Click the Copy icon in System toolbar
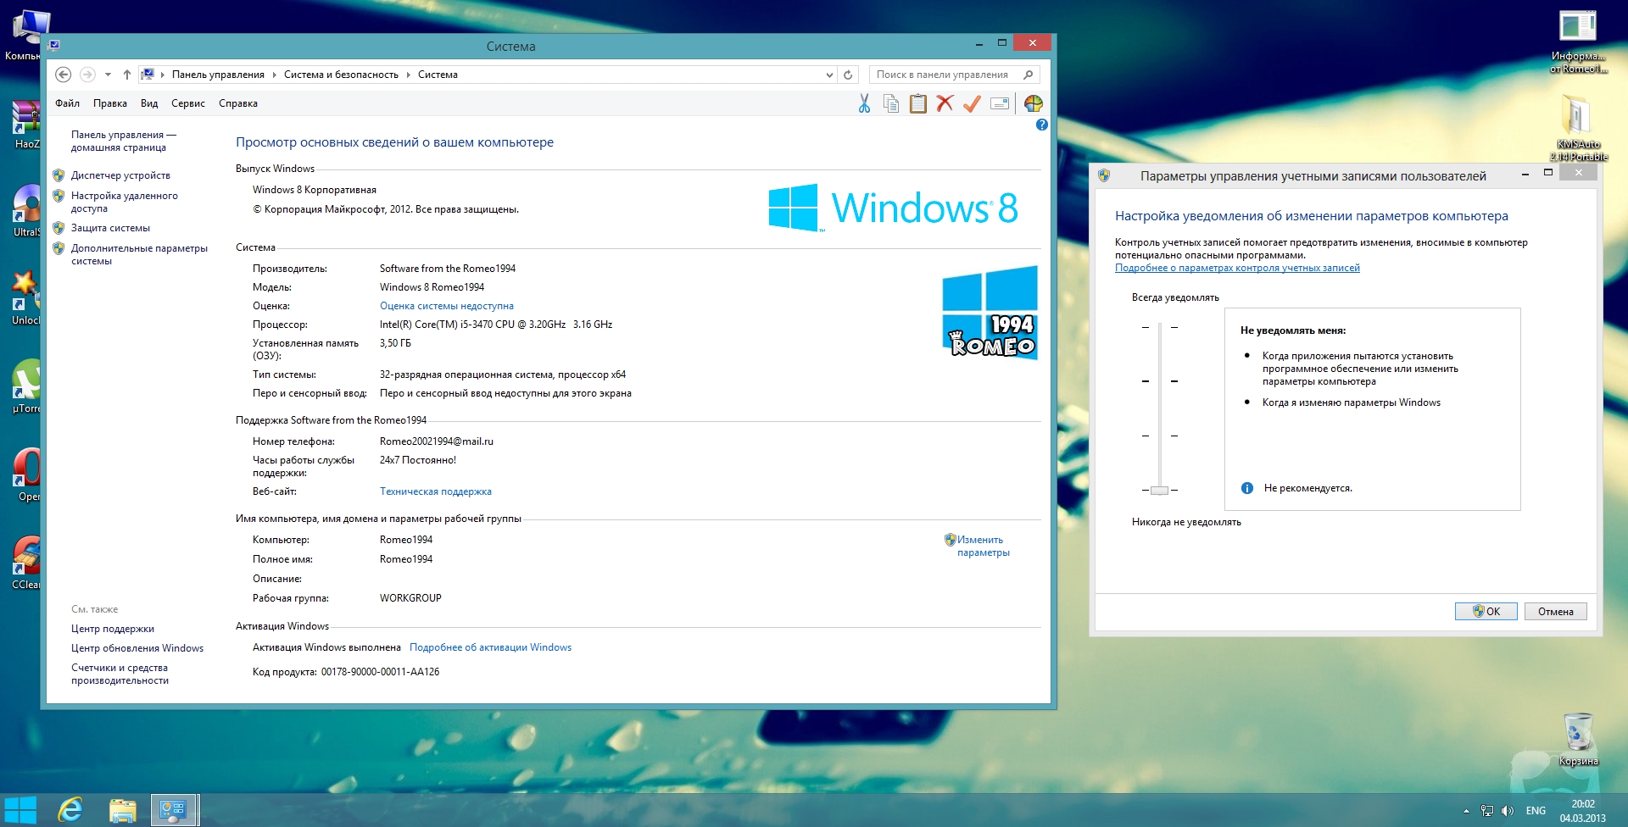 (891, 103)
